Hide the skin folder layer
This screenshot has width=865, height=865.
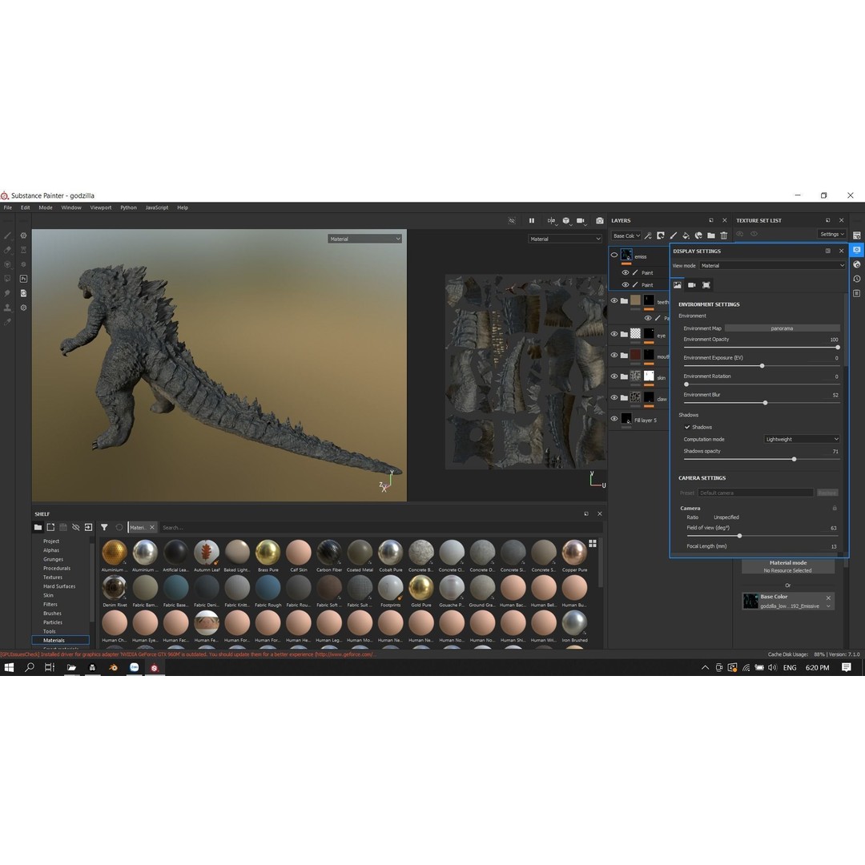[614, 376]
